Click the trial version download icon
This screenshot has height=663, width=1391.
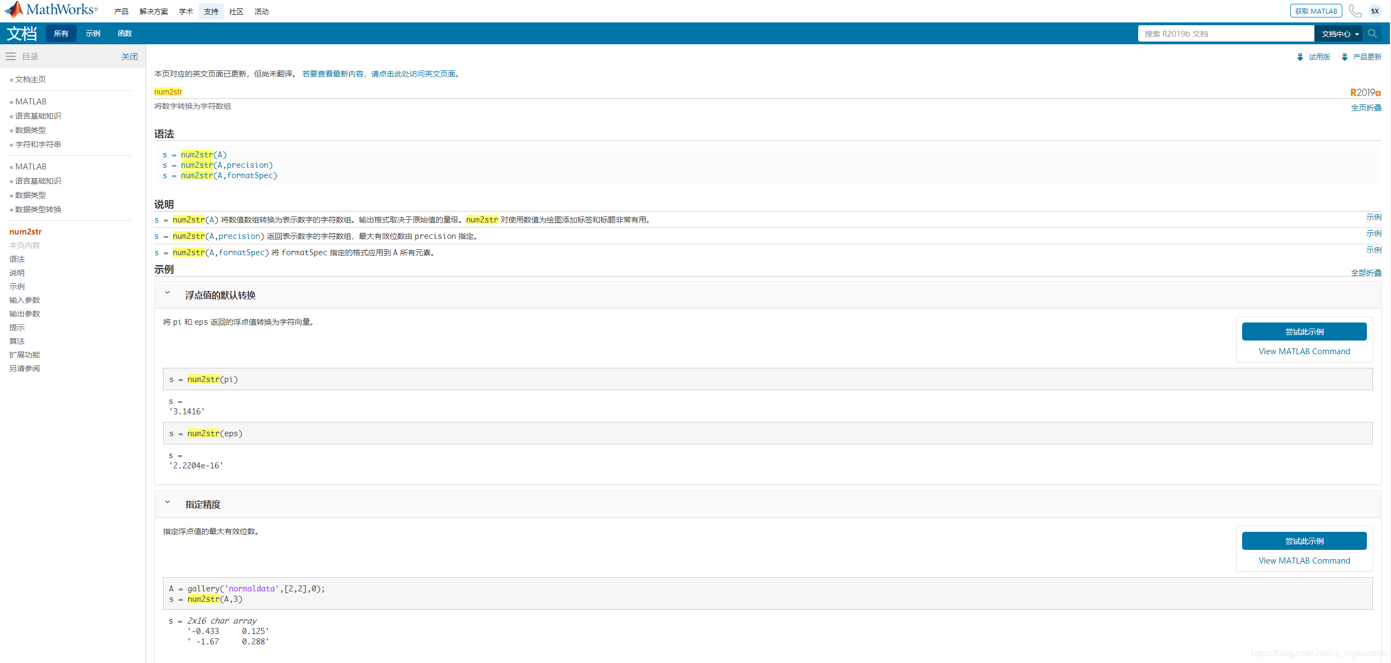tap(1300, 57)
